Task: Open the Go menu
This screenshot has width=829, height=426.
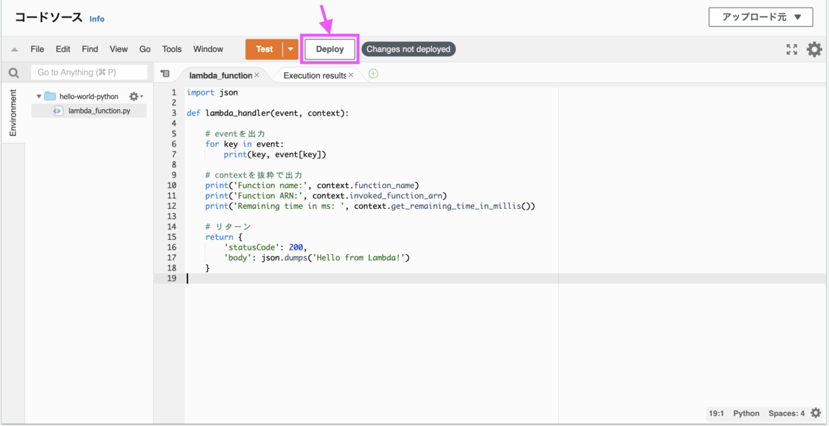Action: point(145,49)
